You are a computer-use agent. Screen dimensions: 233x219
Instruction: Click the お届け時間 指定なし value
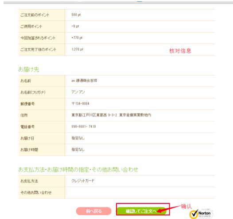[78, 149]
